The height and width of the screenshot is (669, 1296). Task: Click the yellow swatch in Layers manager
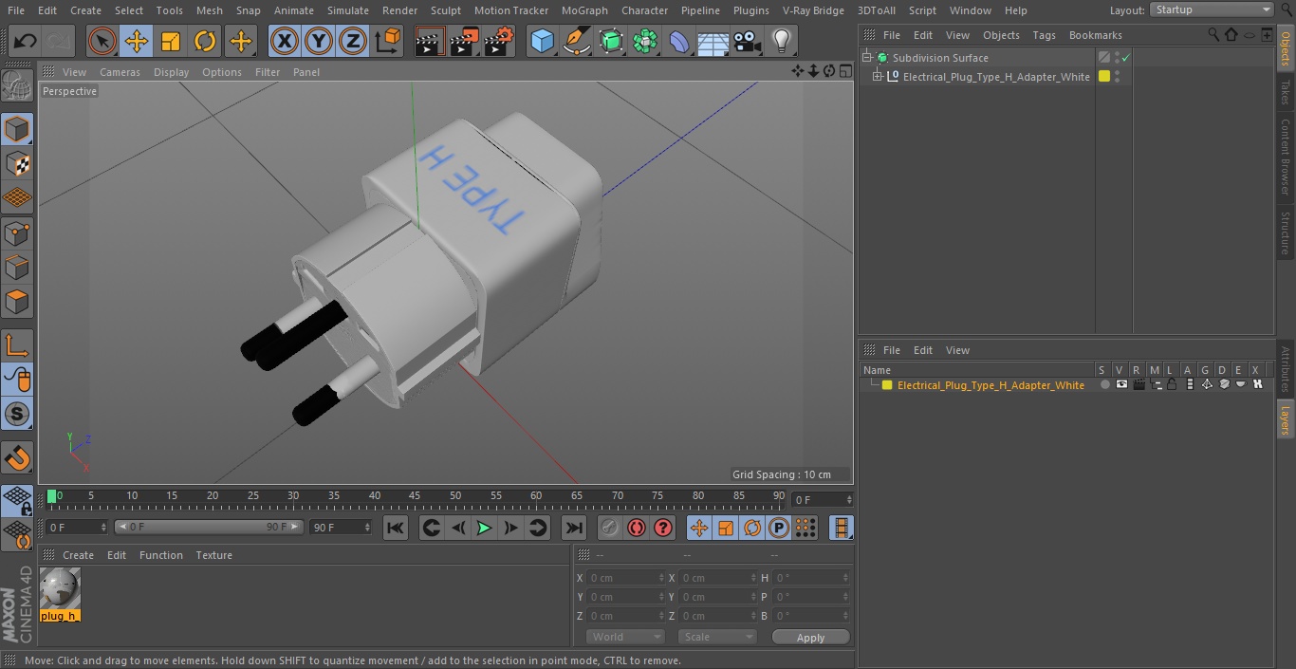(887, 385)
